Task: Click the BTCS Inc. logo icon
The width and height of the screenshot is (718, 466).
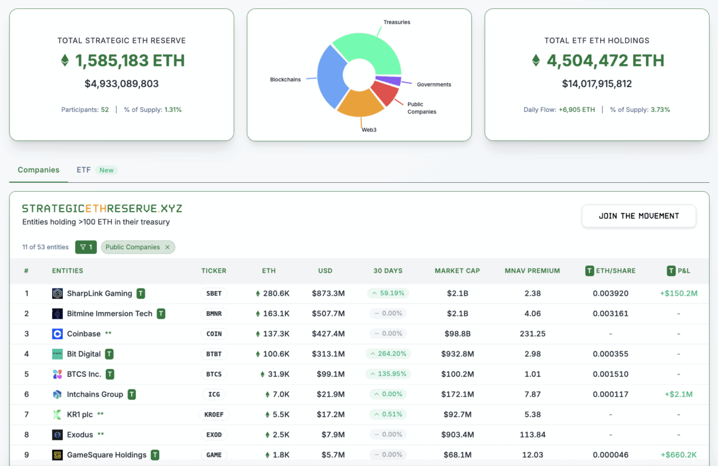Action: point(57,374)
